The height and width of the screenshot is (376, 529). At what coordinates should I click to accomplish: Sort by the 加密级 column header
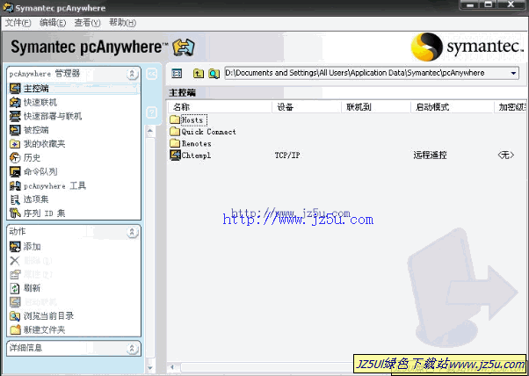tap(510, 107)
